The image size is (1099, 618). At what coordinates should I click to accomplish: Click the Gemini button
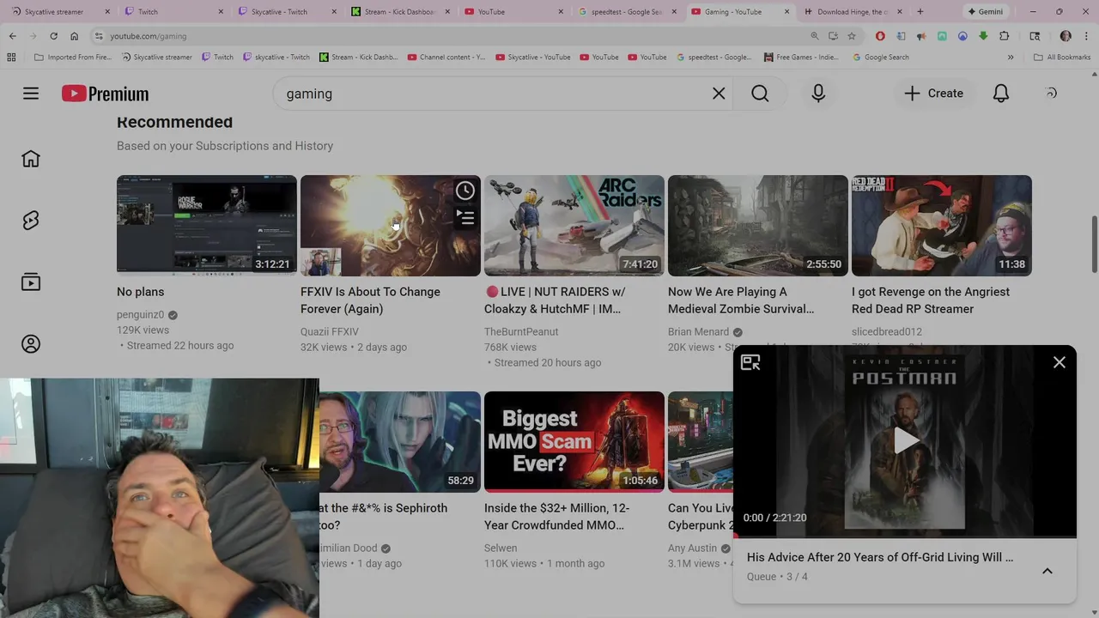985,12
